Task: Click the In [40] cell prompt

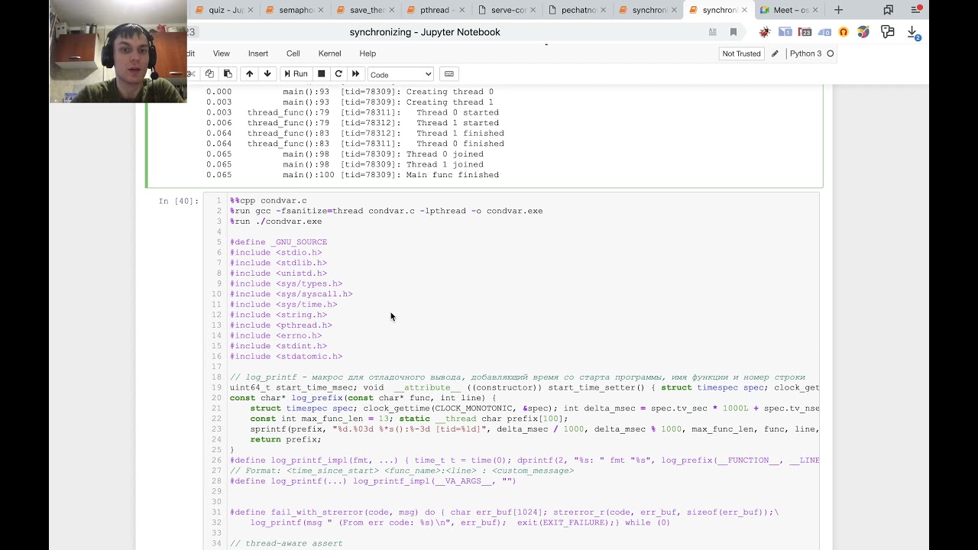Action: [x=178, y=201]
